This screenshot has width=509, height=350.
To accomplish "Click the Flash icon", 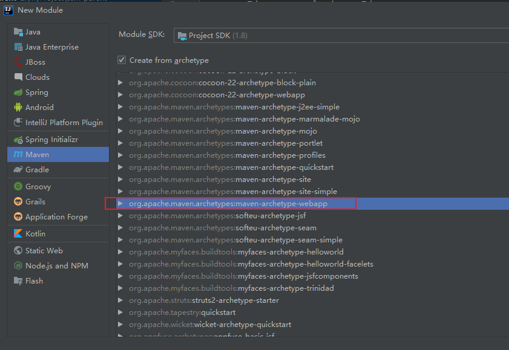I will point(18,280).
